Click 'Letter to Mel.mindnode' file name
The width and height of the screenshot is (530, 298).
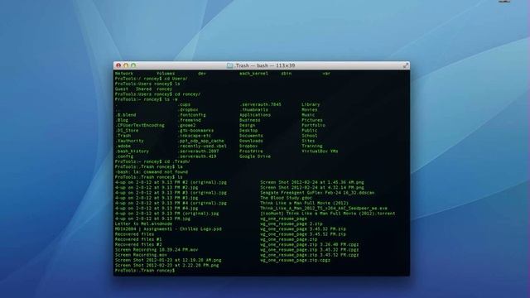tap(143, 224)
